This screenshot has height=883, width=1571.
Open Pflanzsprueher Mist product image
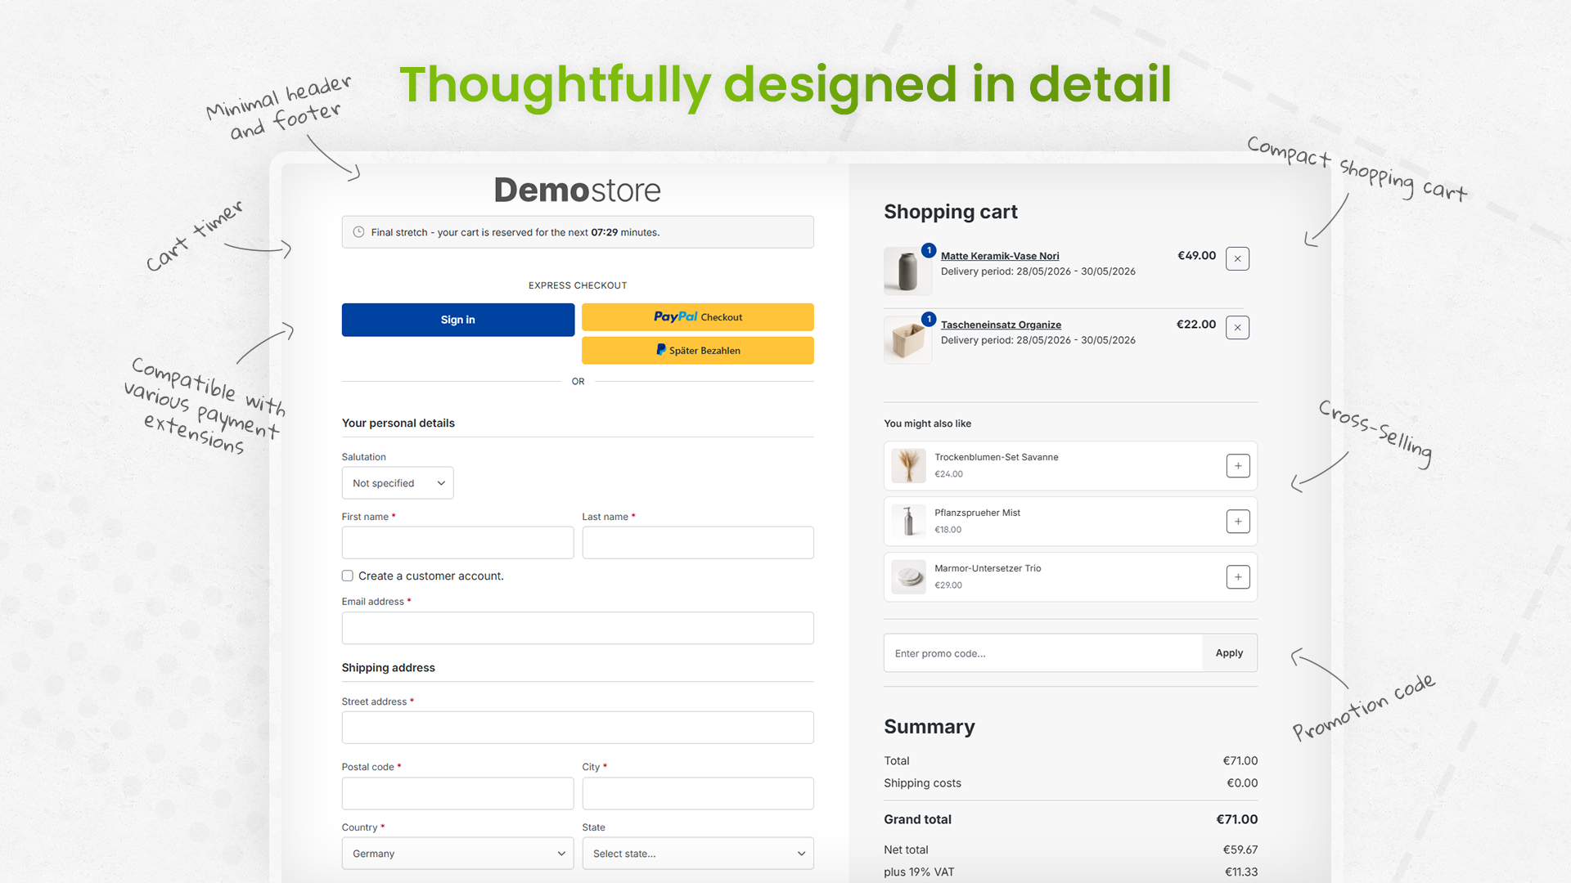coord(908,522)
